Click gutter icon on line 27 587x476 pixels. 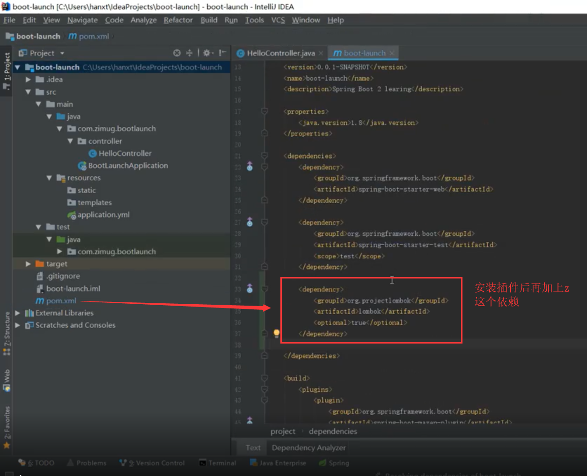249,222
